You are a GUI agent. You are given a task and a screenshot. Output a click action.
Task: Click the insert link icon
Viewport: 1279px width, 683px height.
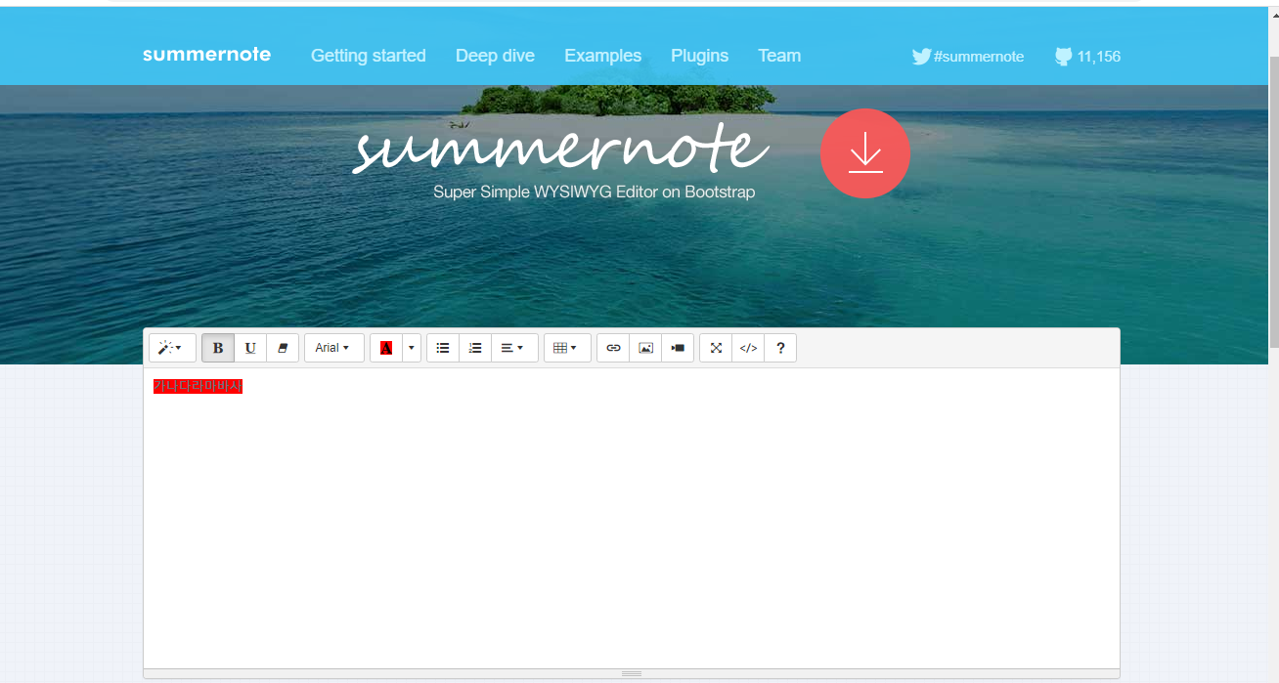[613, 348]
